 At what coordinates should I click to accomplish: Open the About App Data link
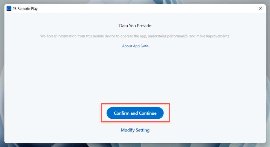point(135,46)
